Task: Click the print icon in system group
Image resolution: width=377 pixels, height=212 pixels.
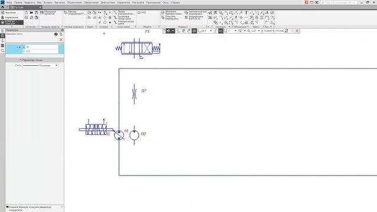Action: (x=26, y=18)
